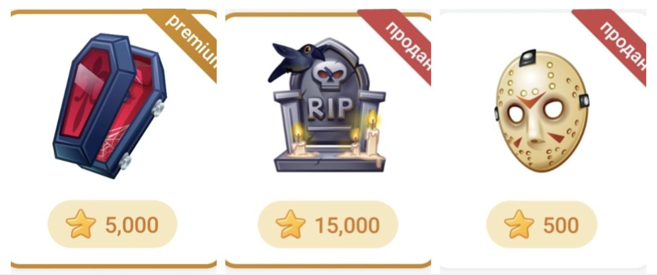Choose the hockey mask gift
This screenshot has width=657, height=275.
pos(542,110)
